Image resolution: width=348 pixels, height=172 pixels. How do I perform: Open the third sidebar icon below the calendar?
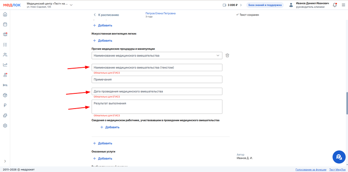5,34
